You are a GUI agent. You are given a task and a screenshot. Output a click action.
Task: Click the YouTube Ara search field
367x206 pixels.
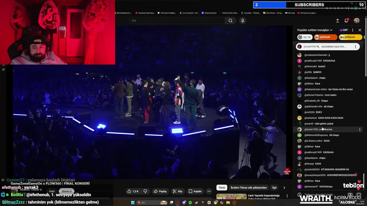coord(176,21)
